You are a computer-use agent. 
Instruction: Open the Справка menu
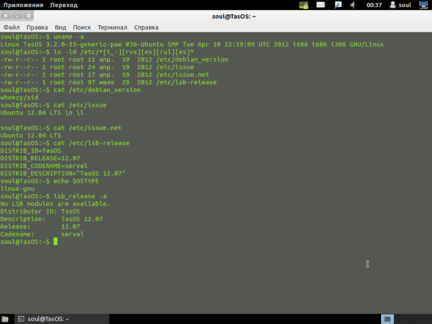(146, 27)
